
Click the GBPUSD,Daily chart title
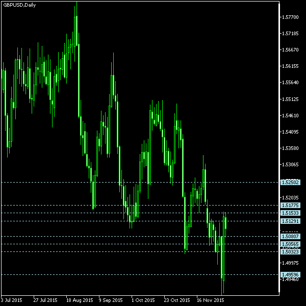point(19,5)
